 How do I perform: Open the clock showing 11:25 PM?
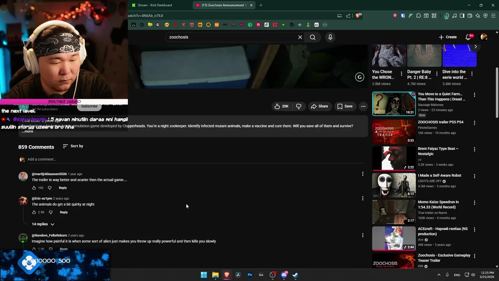click(x=487, y=275)
